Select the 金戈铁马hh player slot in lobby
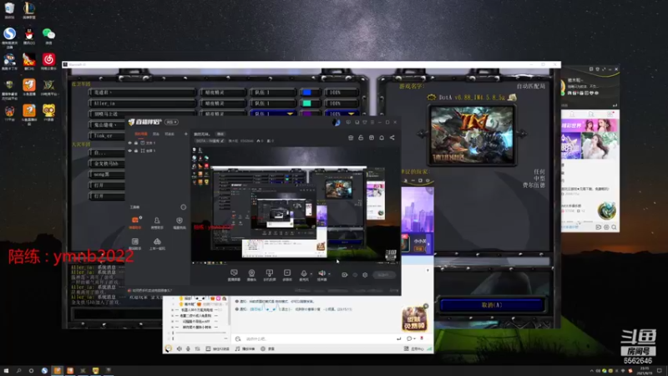668x376 pixels. 107,164
